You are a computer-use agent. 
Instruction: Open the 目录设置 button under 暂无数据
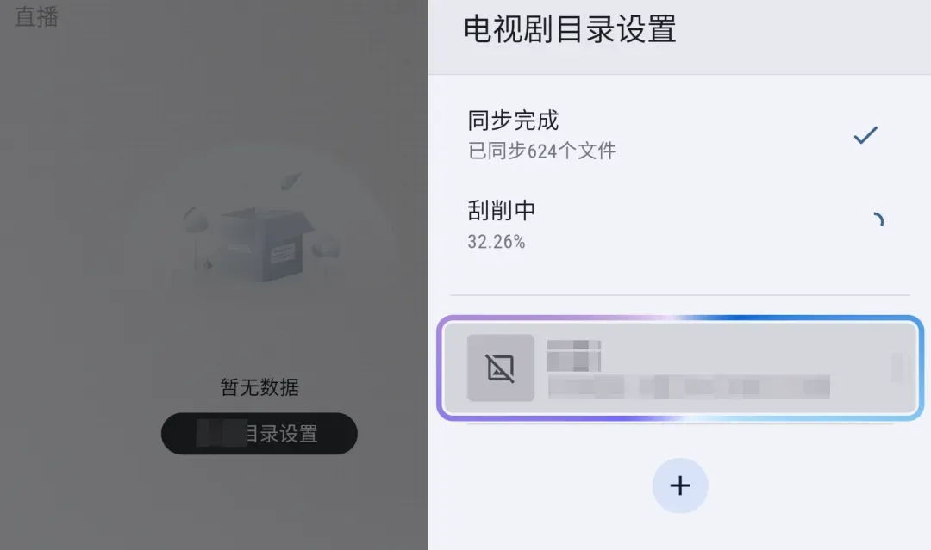pyautogui.click(x=259, y=434)
